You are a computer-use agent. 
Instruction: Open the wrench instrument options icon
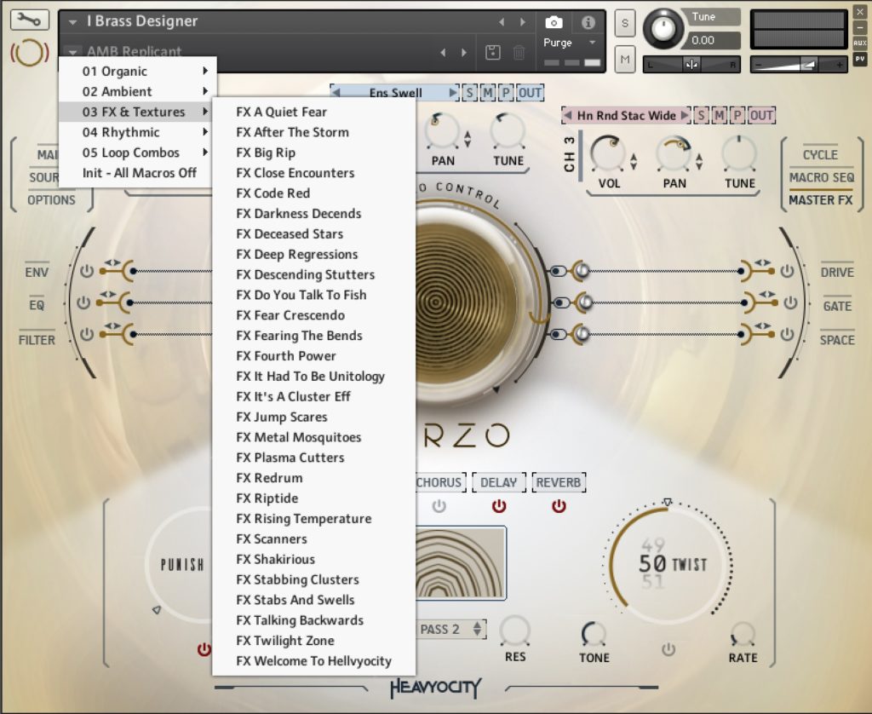[29, 20]
